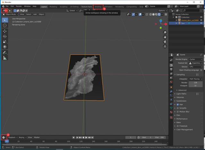
Task: Switch to the Shading workspace tab
Action: click(x=98, y=6)
